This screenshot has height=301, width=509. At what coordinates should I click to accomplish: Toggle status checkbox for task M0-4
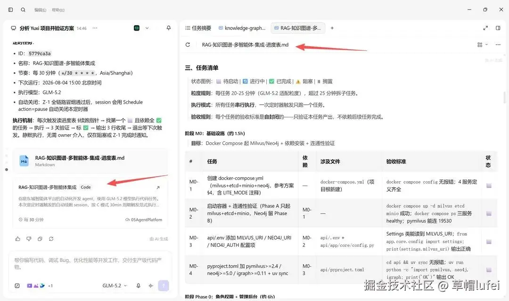tap(489, 270)
